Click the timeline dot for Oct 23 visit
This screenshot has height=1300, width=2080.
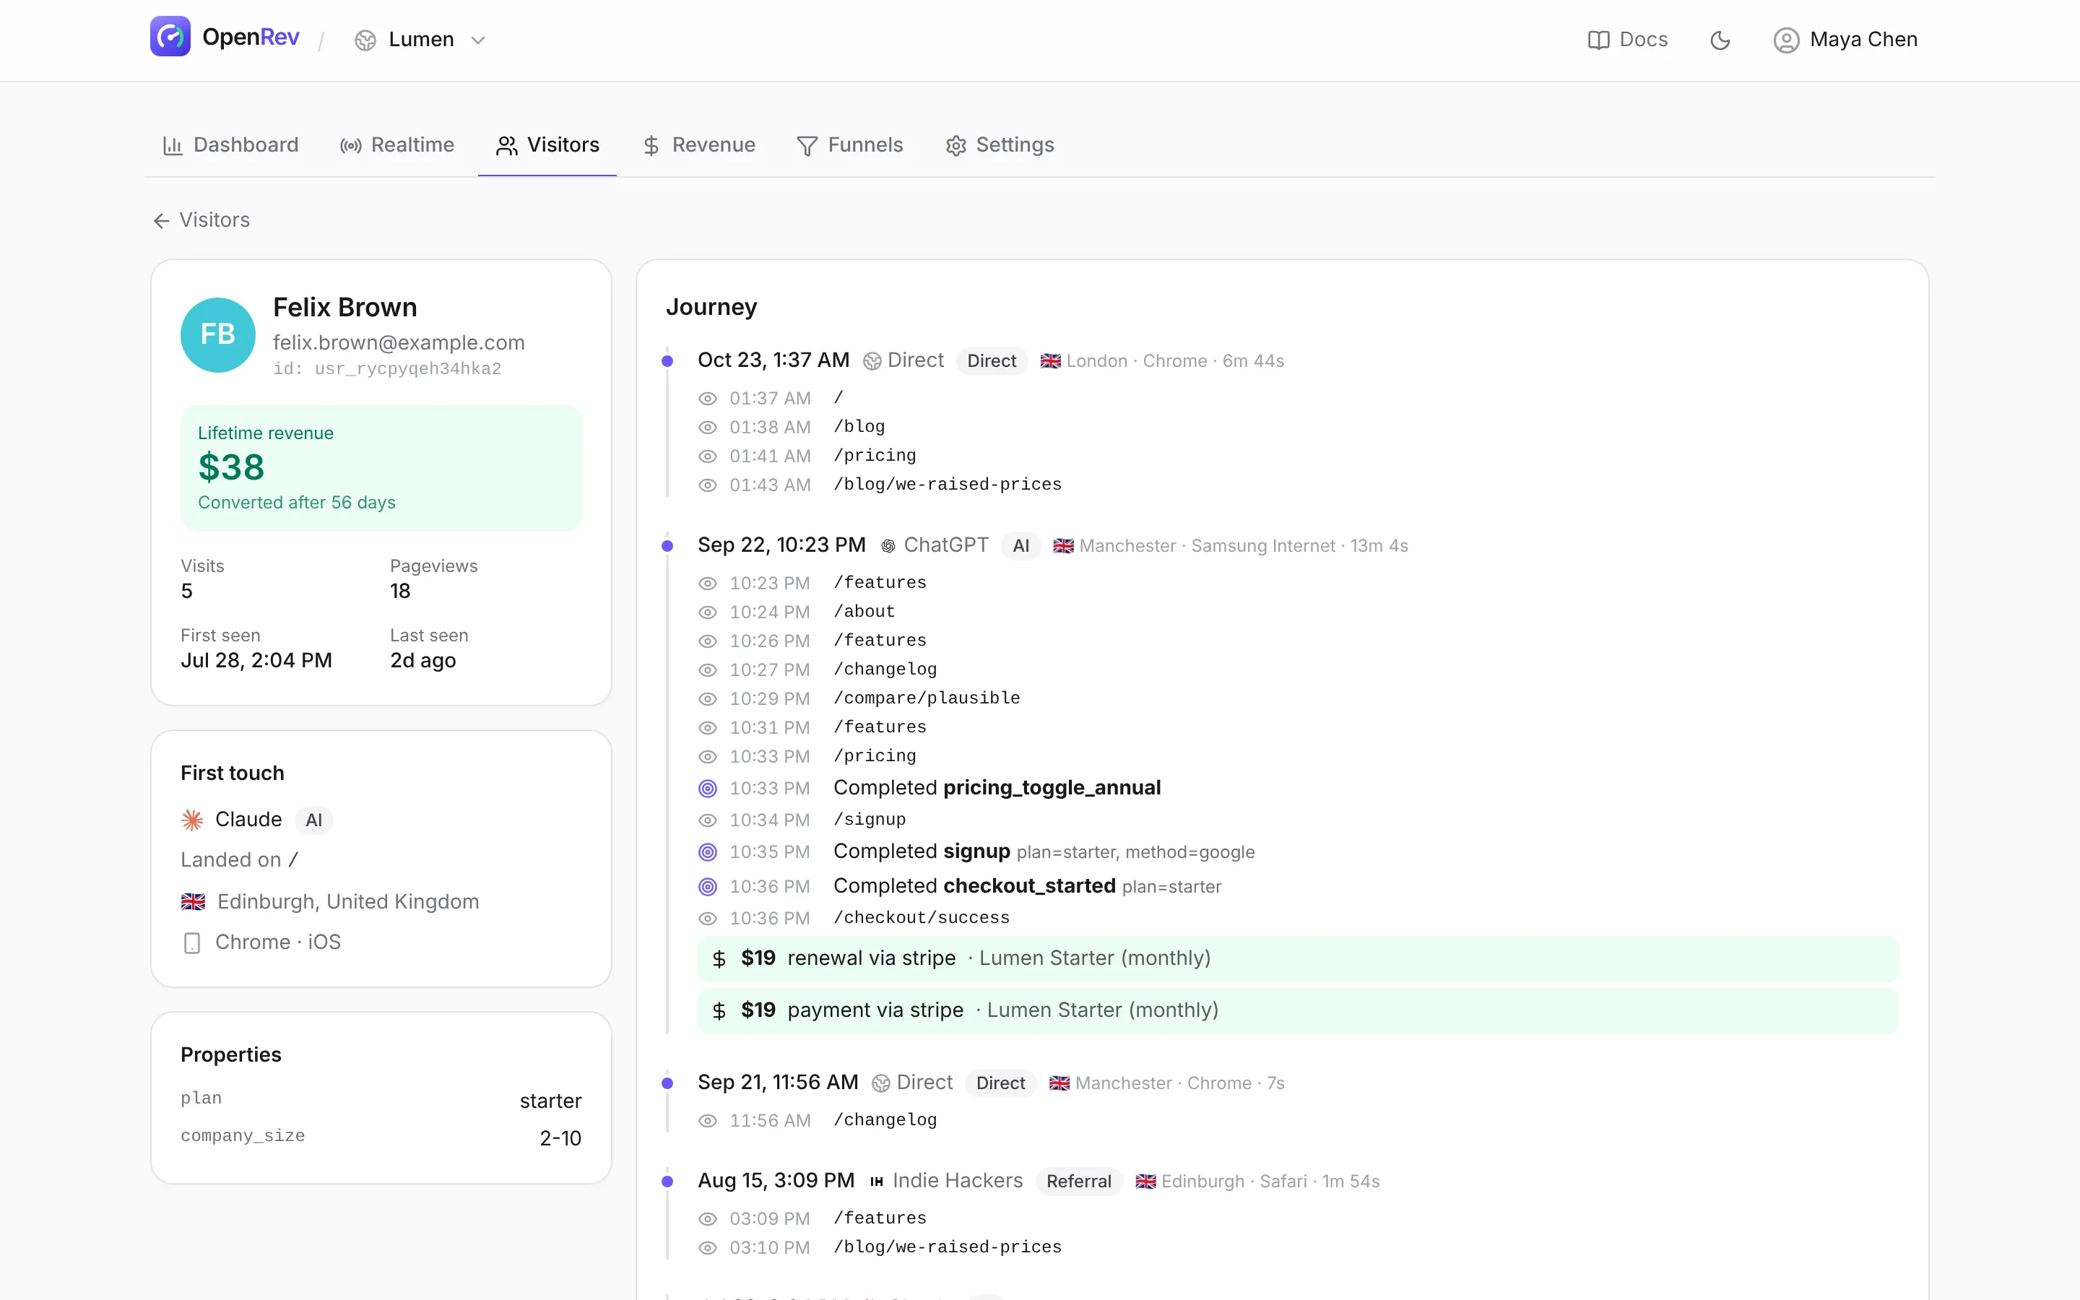point(667,361)
